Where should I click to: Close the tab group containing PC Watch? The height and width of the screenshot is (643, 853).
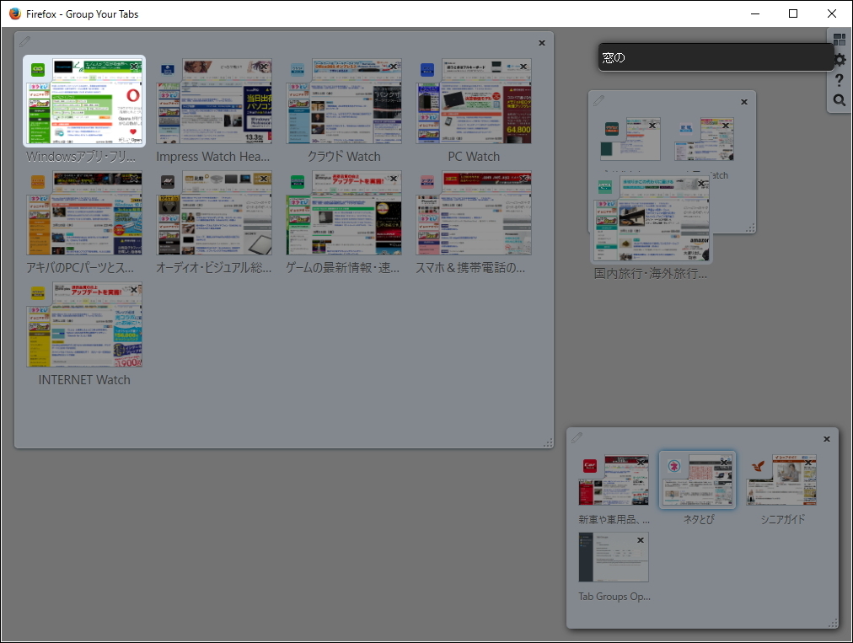[542, 43]
